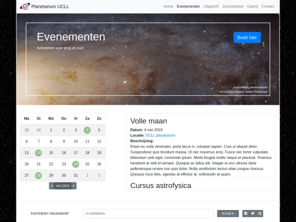This screenshot has width=296, height=222.
Task: Click the Volle maan event heading
Action: [x=149, y=121]
